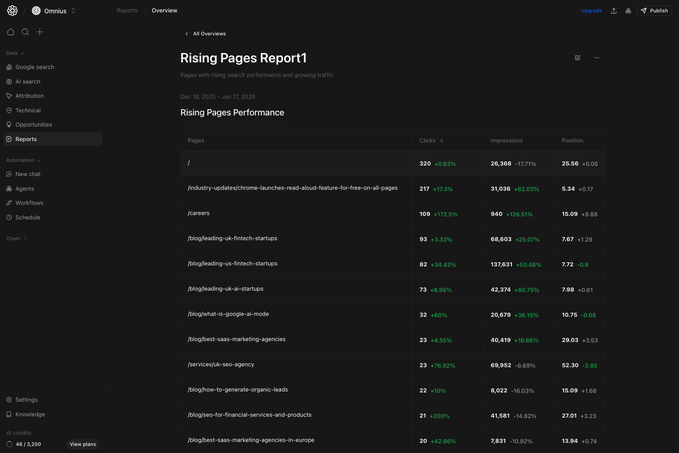
Task: Open the Schedule section
Action: [x=28, y=217]
